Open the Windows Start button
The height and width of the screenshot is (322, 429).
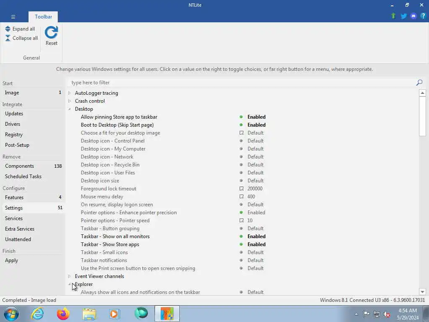tap(11, 314)
